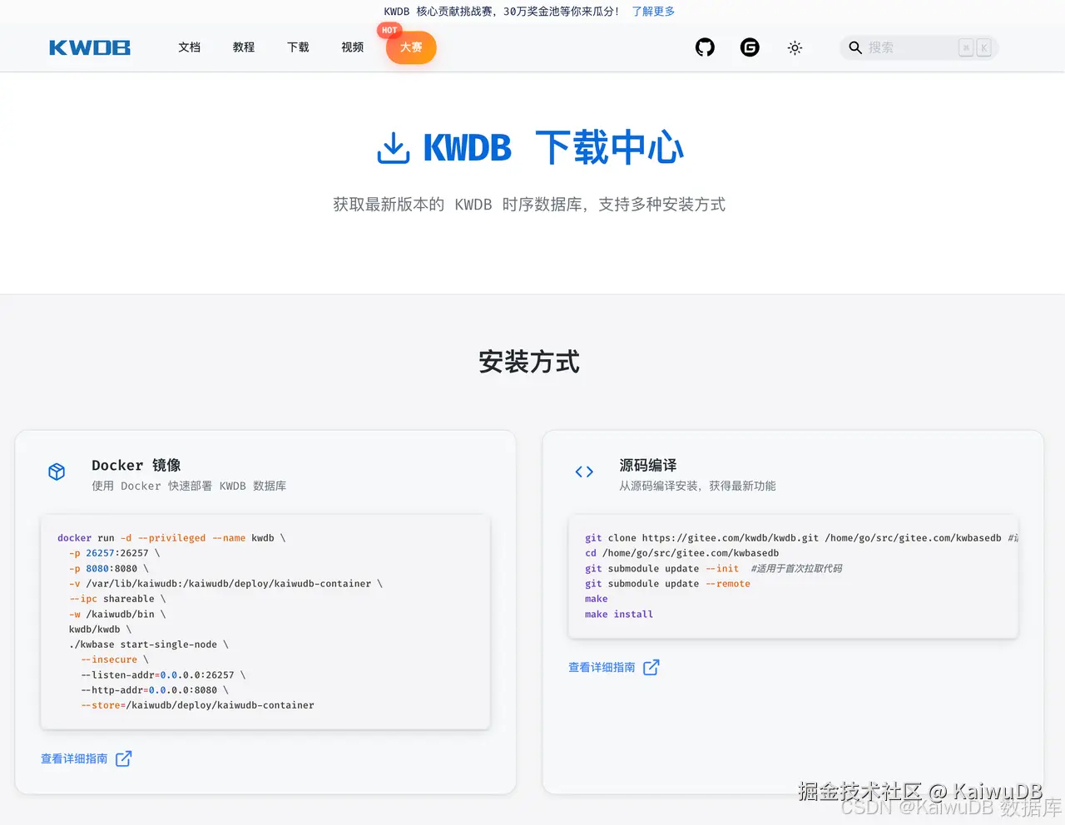Click the orange 大赛 HOT button

tap(410, 48)
